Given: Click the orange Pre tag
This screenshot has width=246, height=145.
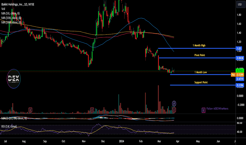Looking at the screenshot, I should [233, 75].
